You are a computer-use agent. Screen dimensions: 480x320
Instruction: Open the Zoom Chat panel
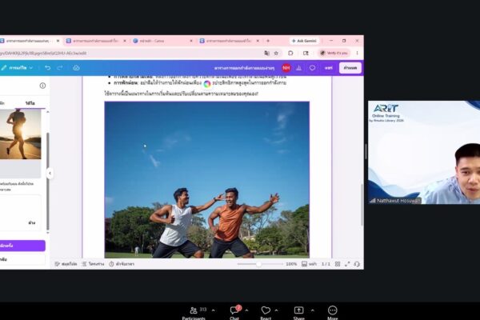(234, 313)
